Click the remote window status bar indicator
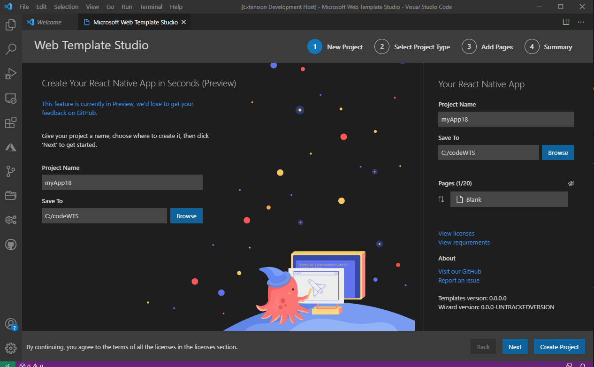 tap(8, 365)
